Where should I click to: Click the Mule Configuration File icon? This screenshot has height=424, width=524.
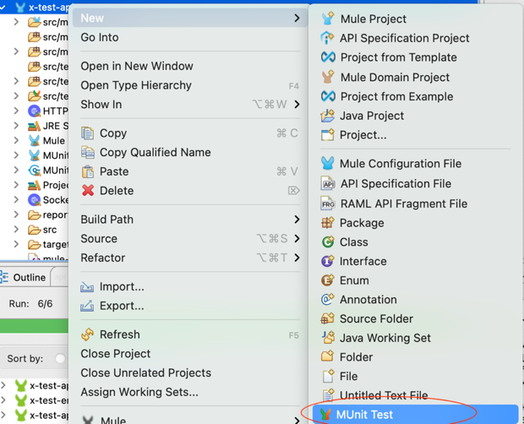click(x=328, y=164)
